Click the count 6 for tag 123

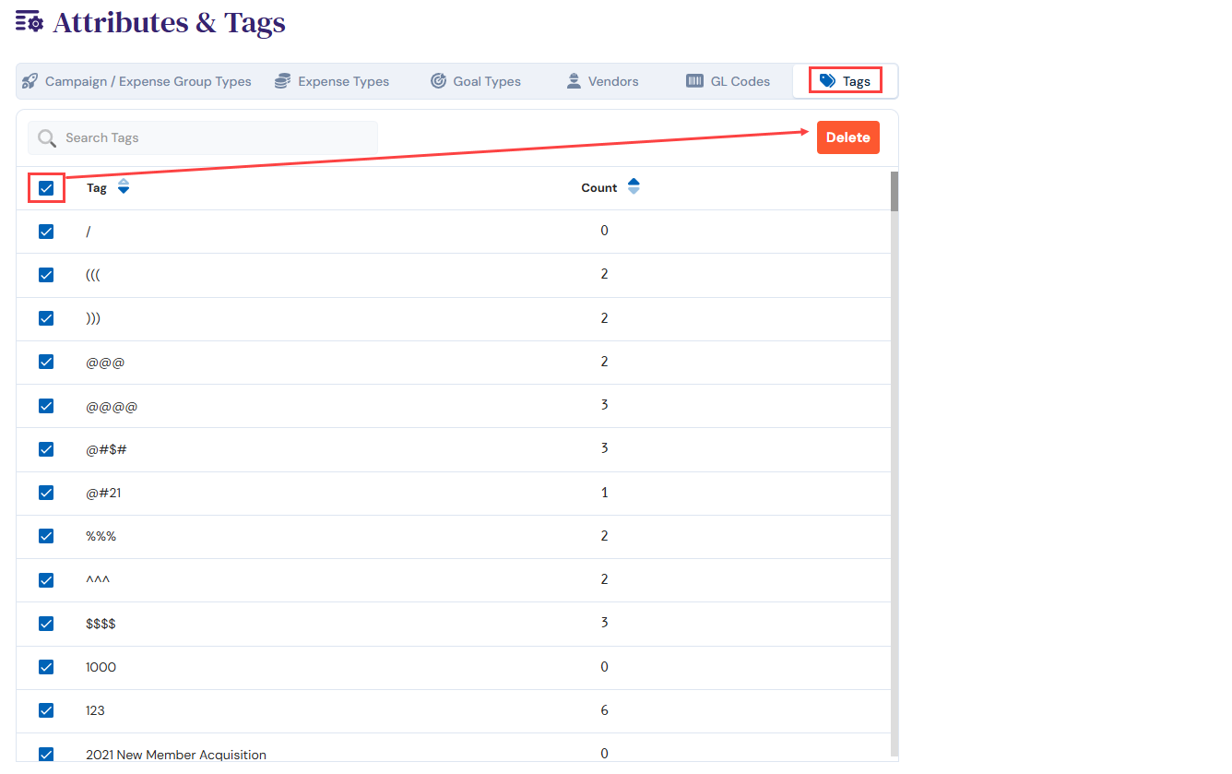[x=604, y=710]
